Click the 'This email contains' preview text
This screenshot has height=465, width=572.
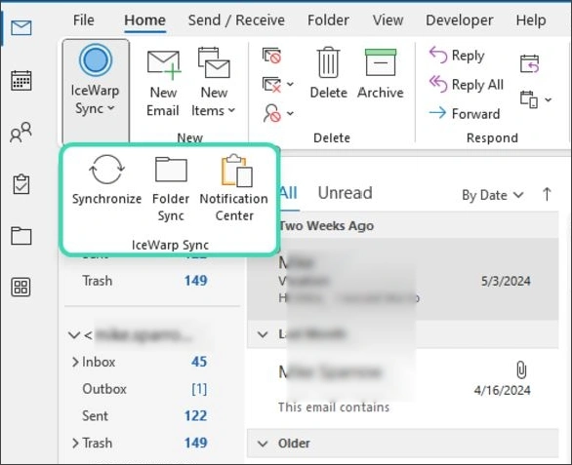[334, 407]
